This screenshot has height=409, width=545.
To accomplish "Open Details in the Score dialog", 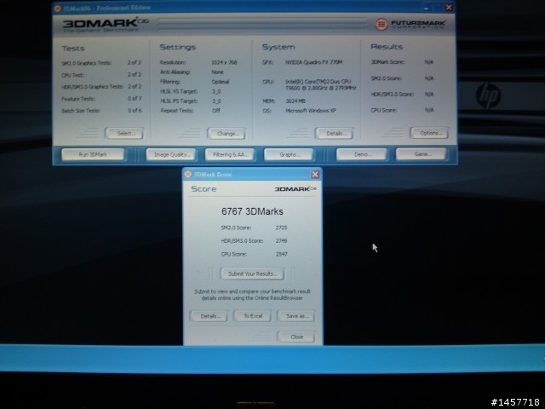I will click(209, 316).
